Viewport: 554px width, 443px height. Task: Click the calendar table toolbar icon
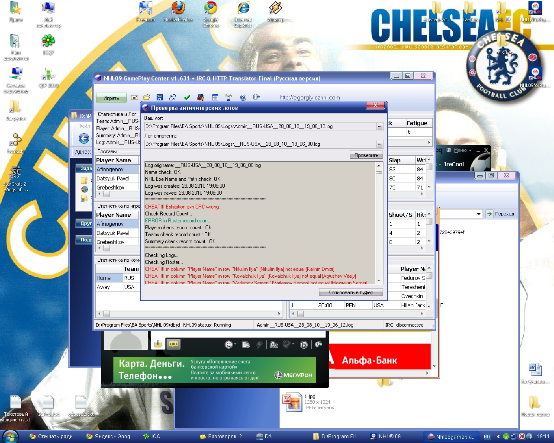[x=215, y=98]
